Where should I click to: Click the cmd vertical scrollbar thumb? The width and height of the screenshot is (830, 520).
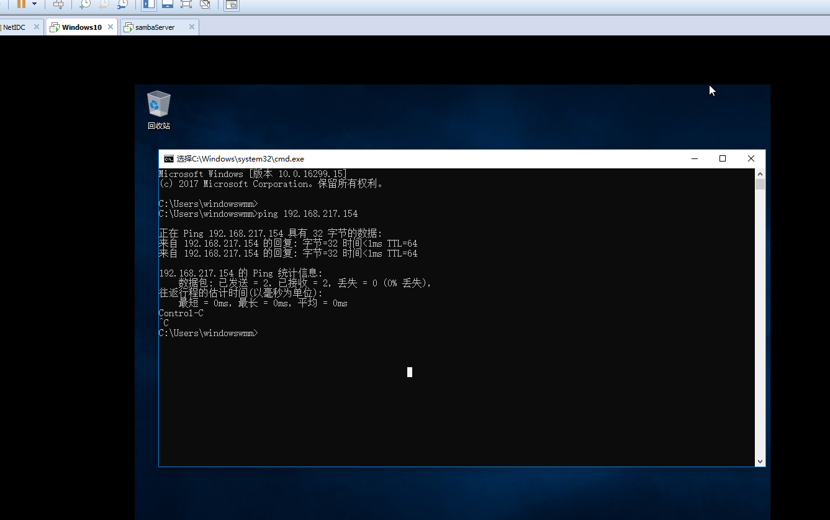760,185
